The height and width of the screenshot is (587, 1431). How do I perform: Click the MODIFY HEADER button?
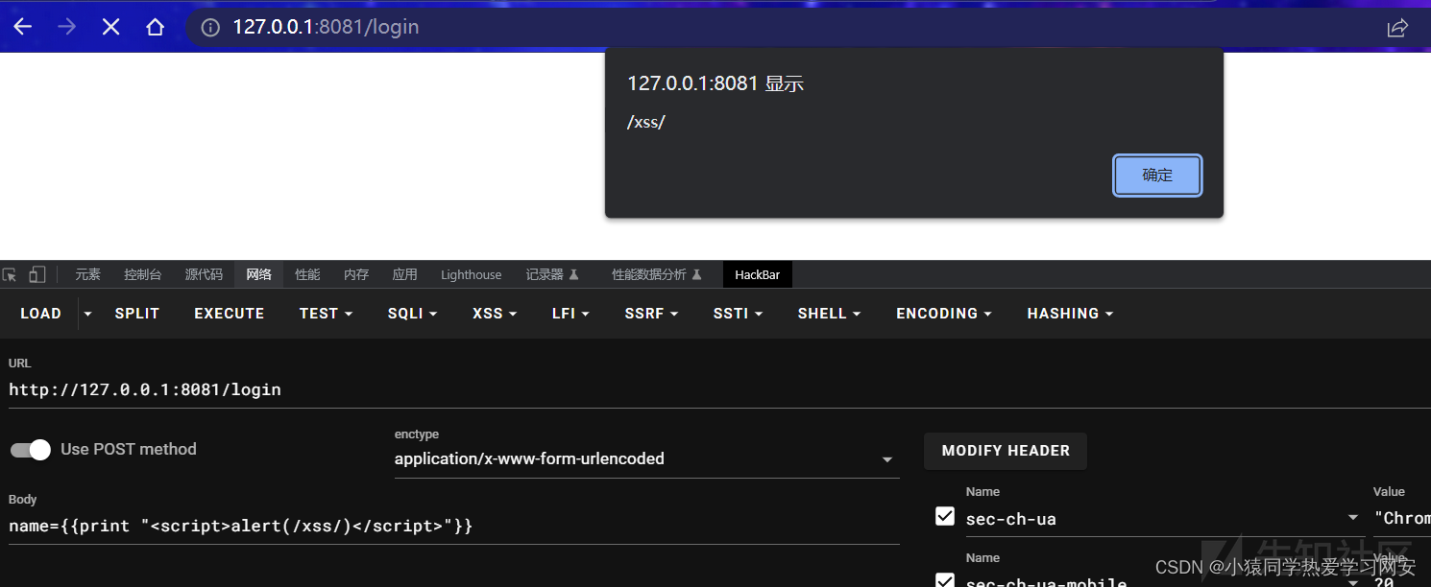[x=1006, y=451]
